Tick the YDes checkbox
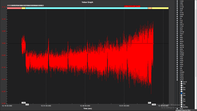Screen dimensions: 197x111 click(181, 95)
